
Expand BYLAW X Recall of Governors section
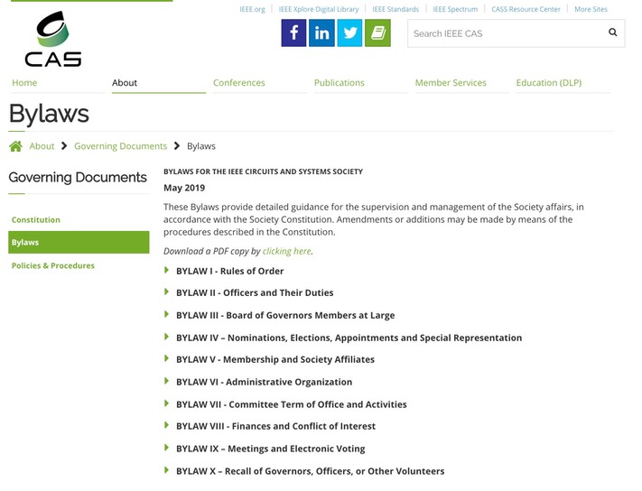pyautogui.click(x=310, y=471)
